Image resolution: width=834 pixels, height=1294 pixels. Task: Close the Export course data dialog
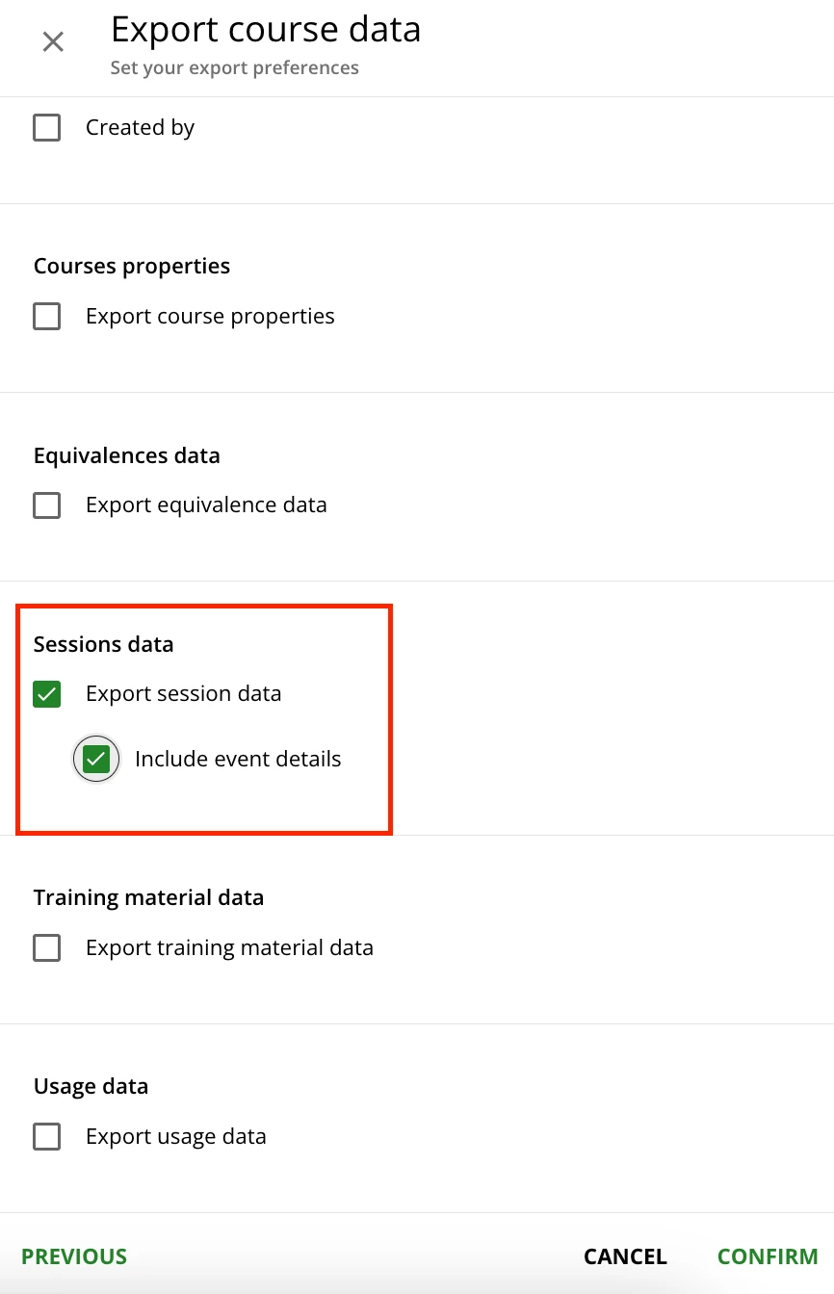click(x=53, y=41)
